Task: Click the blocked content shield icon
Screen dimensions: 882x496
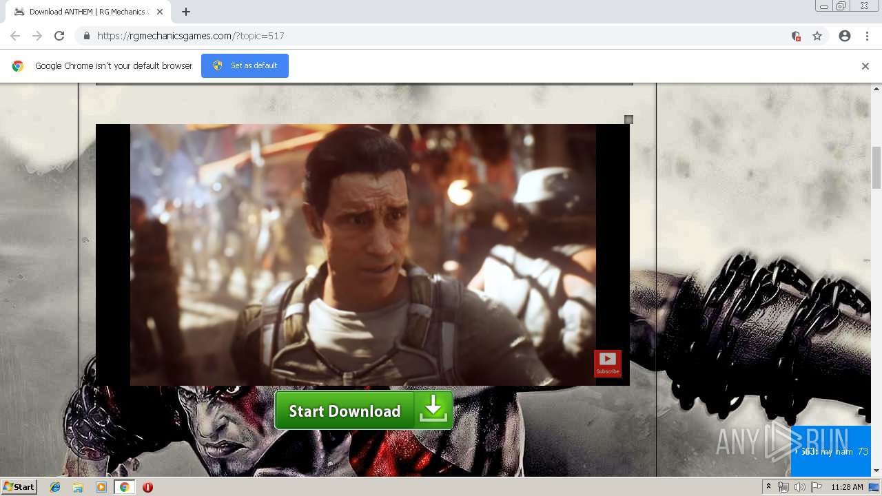Action: [796, 36]
